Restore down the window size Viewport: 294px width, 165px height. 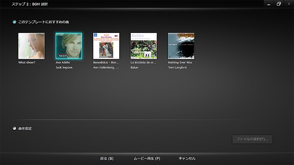point(279,4)
